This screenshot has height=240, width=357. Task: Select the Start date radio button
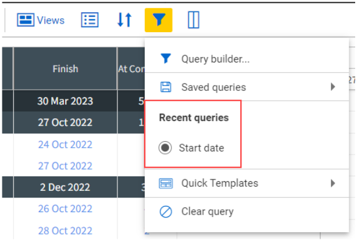click(165, 148)
